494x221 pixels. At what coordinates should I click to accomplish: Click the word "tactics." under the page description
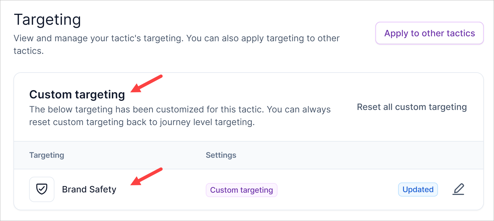(29, 51)
